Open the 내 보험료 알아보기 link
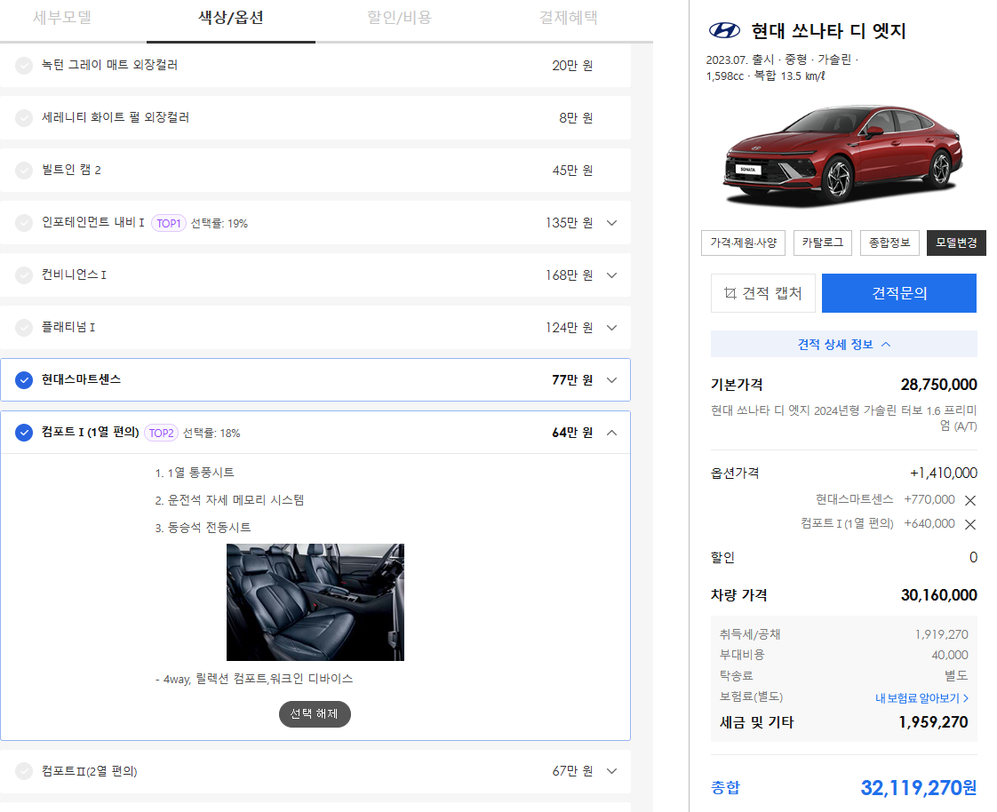The image size is (997, 812). [921, 698]
